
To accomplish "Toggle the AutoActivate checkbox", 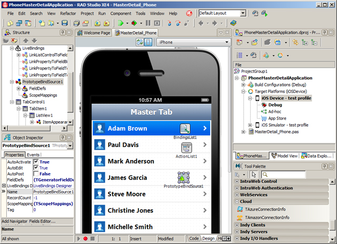I will tap(36, 162).
